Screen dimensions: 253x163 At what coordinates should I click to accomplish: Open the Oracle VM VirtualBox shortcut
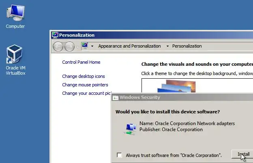[x=15, y=60]
